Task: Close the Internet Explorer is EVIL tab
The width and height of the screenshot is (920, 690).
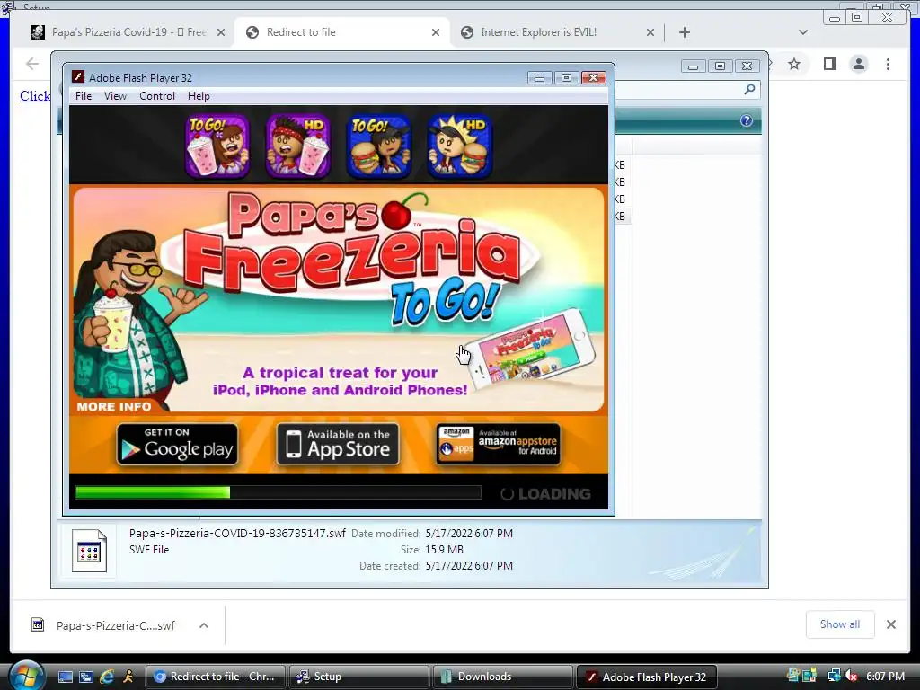Action: (x=650, y=33)
